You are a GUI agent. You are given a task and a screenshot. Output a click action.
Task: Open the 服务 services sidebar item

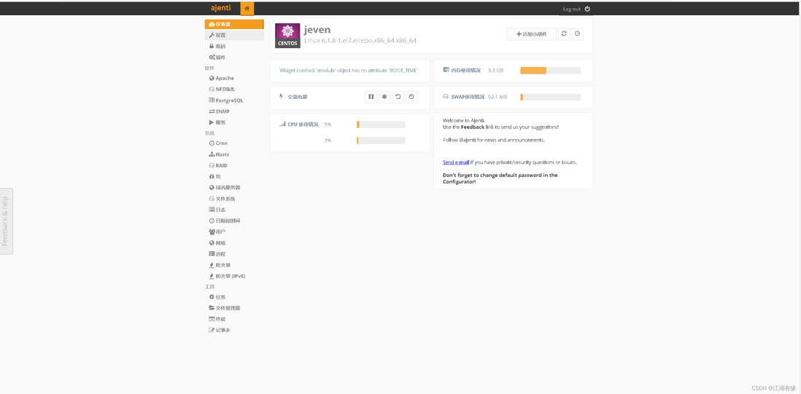click(234, 122)
